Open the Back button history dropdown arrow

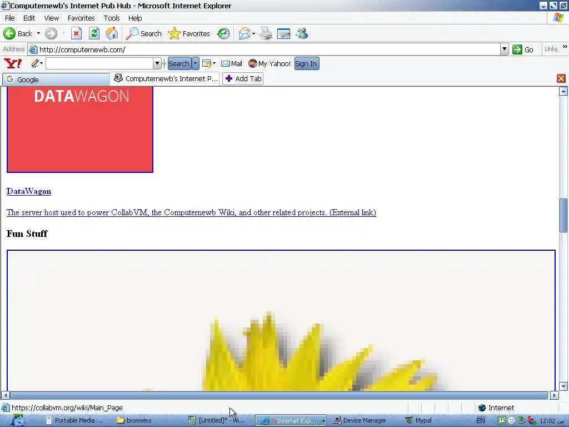[38, 34]
